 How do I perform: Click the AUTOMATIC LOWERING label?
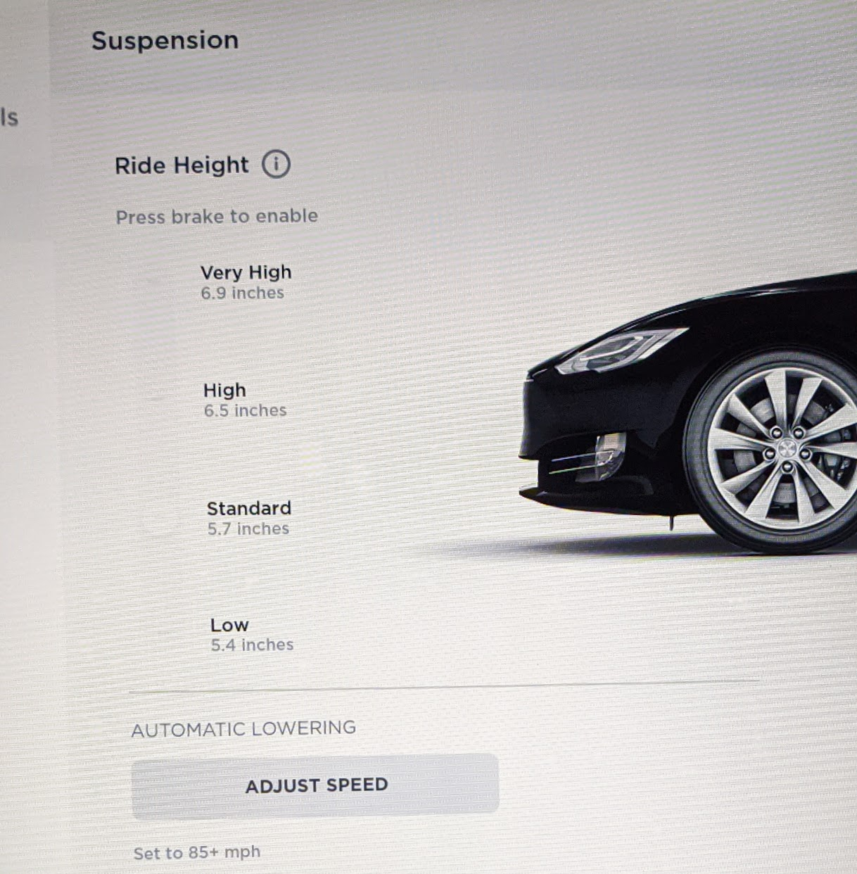[x=243, y=728]
